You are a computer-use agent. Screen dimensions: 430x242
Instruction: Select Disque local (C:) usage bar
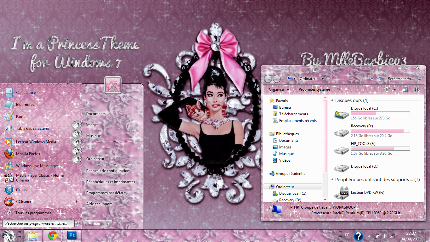coord(380,113)
